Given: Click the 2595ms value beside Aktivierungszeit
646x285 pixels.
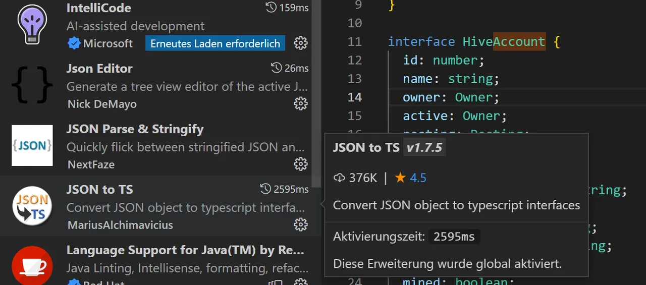Looking at the screenshot, I should point(454,237).
